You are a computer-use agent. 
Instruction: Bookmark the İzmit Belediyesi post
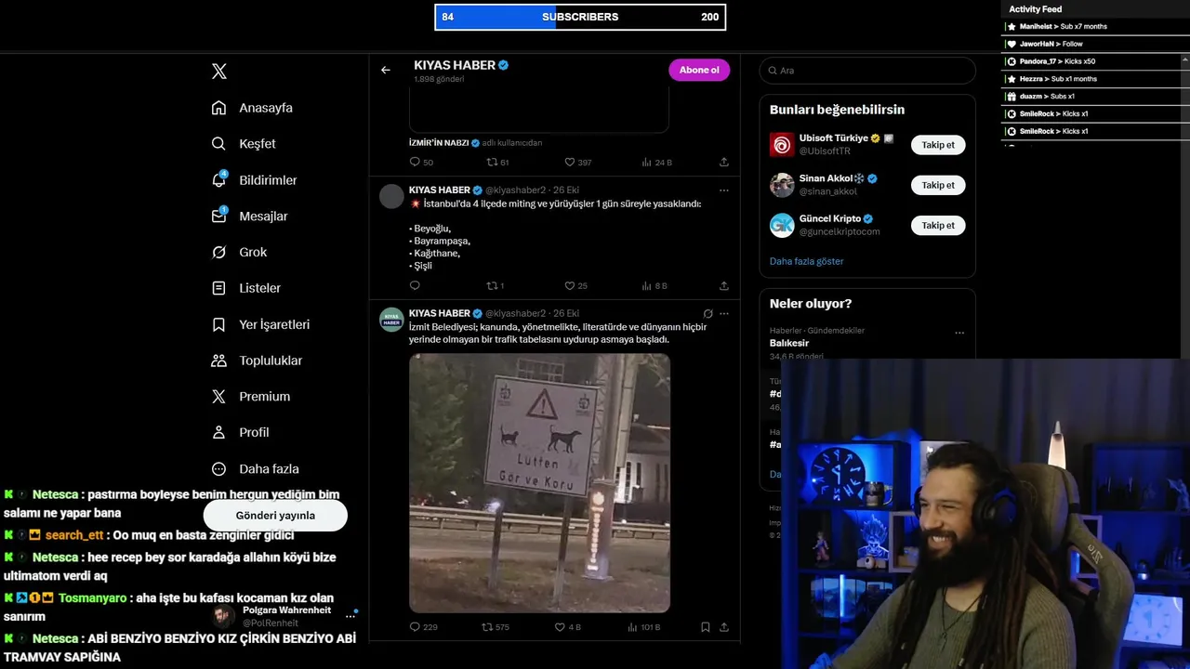pyautogui.click(x=706, y=627)
